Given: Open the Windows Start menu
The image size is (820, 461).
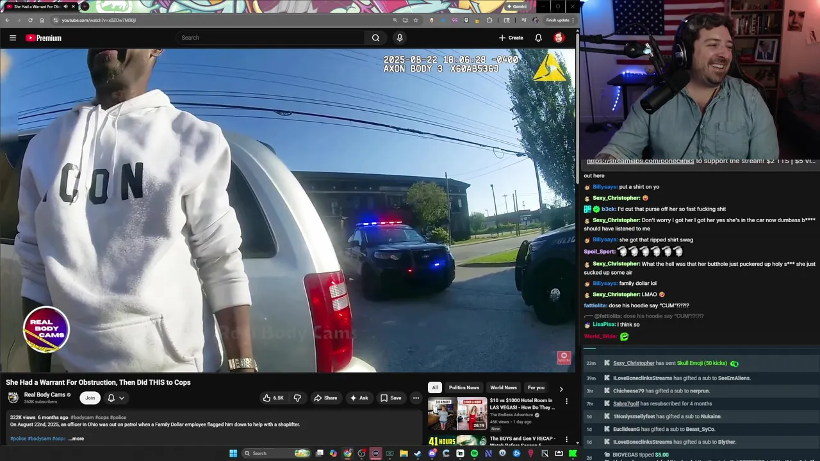Looking at the screenshot, I should (233, 453).
